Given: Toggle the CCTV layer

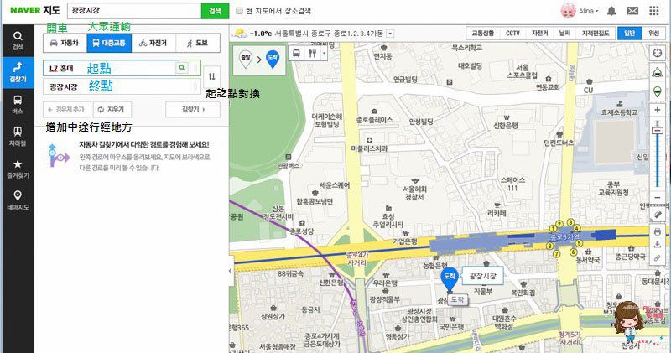Looking at the screenshot, I should [x=512, y=33].
